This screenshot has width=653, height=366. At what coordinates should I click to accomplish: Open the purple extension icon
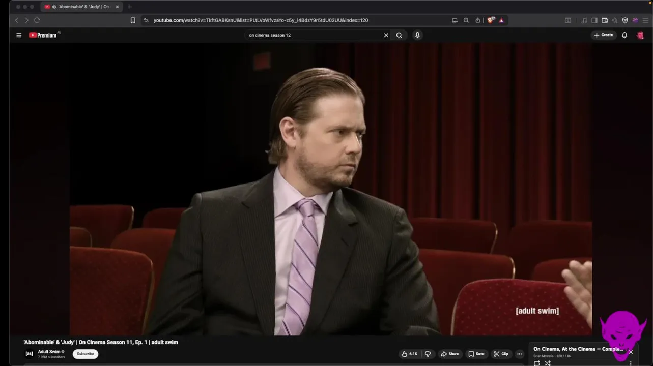635,20
